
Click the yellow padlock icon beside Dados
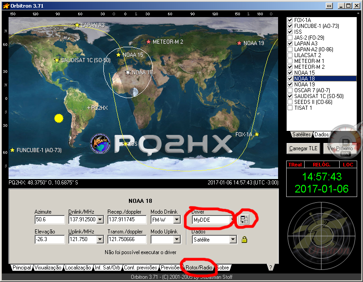pyautogui.click(x=244, y=240)
